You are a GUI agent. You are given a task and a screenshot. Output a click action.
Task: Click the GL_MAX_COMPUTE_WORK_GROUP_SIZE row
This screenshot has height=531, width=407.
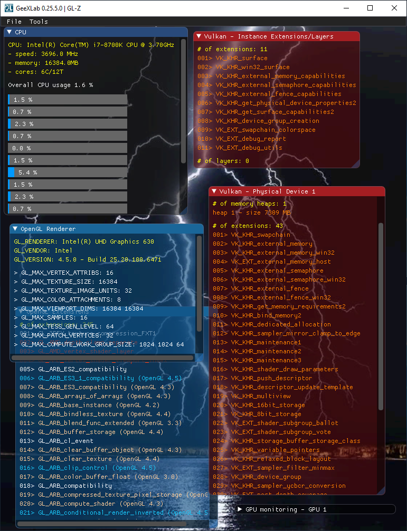pyautogui.click(x=99, y=344)
